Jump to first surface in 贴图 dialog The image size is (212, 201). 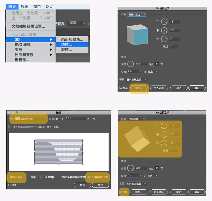pyautogui.click(x=57, y=118)
